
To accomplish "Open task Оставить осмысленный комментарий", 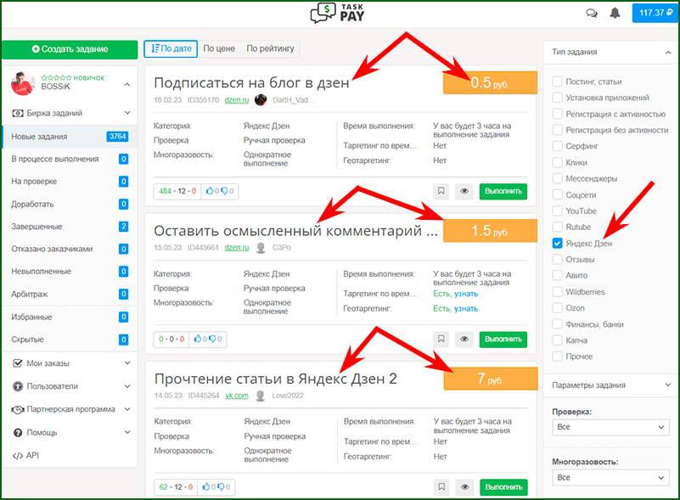I will pos(295,231).
